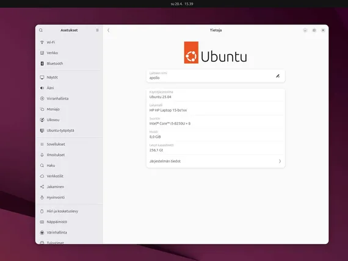Click the Verkko network icon
348x261 pixels.
point(42,53)
